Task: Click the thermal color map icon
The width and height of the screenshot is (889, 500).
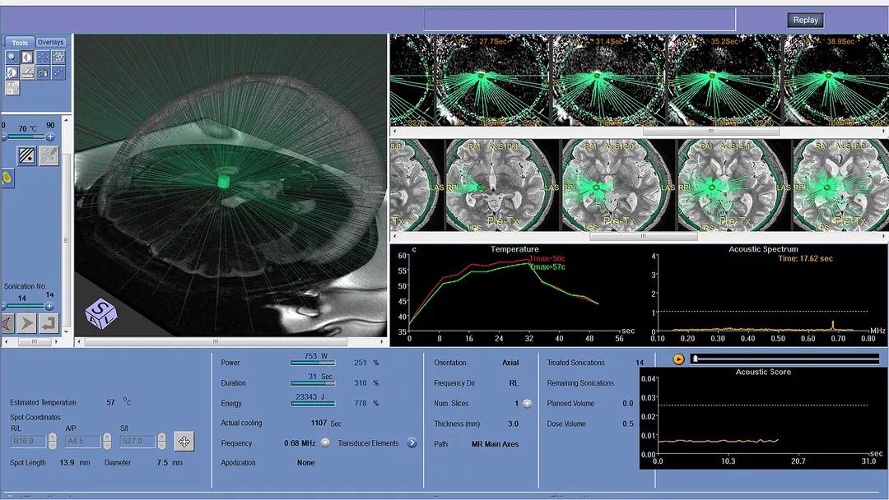Action: 7,178
